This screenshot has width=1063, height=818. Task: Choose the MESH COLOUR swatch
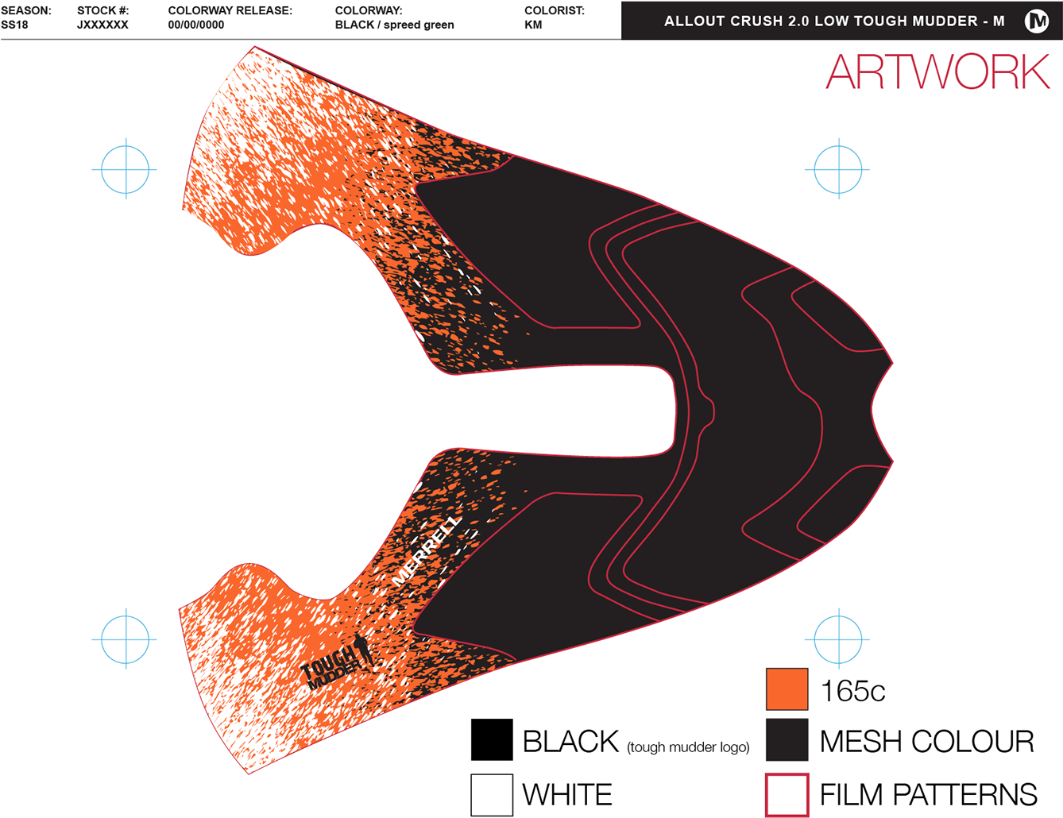point(787,740)
